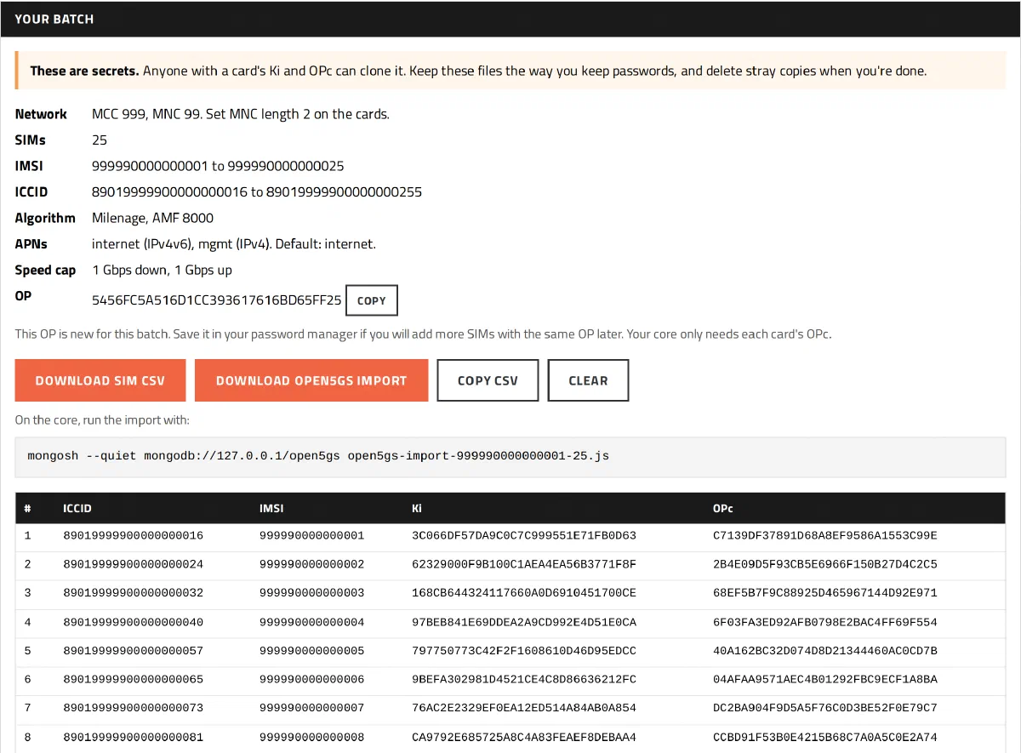Clear the batch with CLEAR button
The height and width of the screenshot is (753, 1021).
(588, 380)
